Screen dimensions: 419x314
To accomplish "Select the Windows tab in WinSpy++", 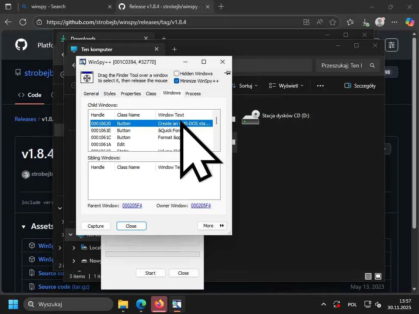I will point(172,93).
